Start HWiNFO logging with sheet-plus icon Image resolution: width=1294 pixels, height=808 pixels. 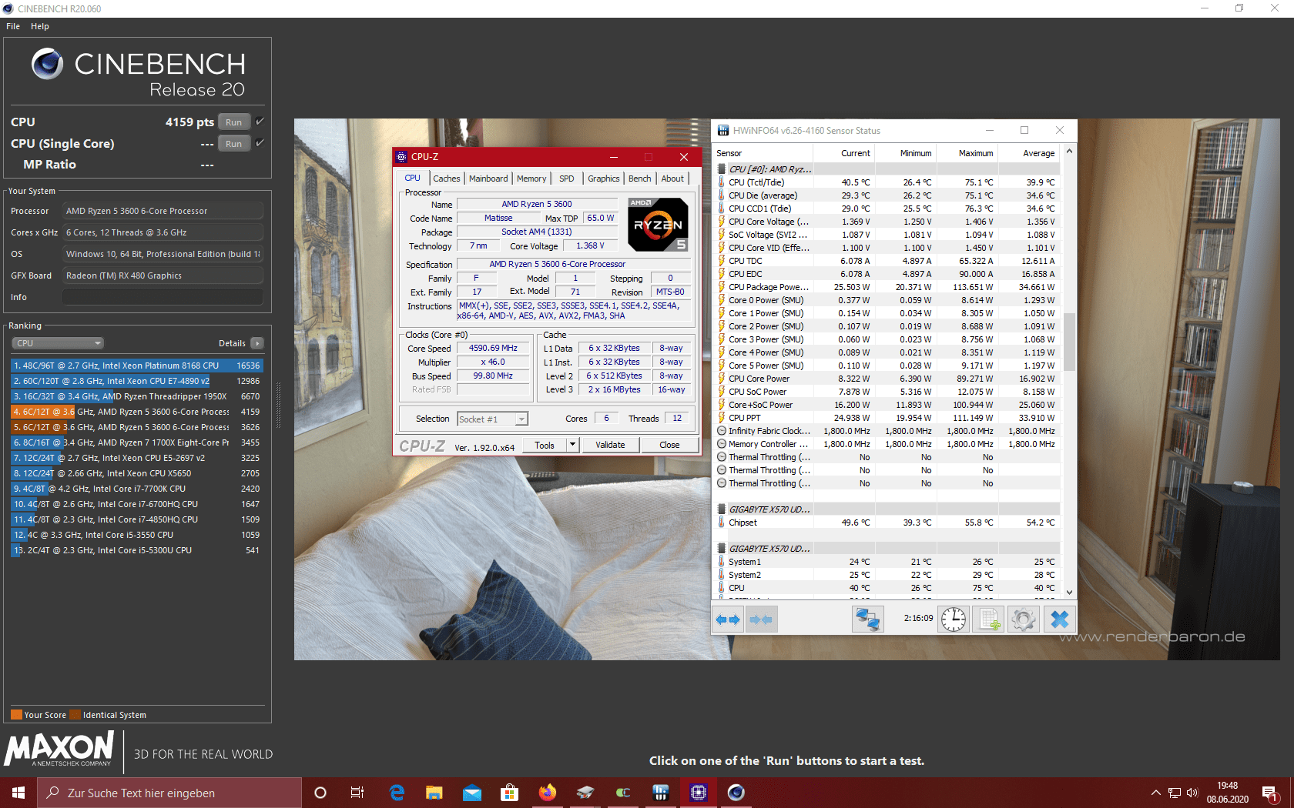(x=989, y=619)
